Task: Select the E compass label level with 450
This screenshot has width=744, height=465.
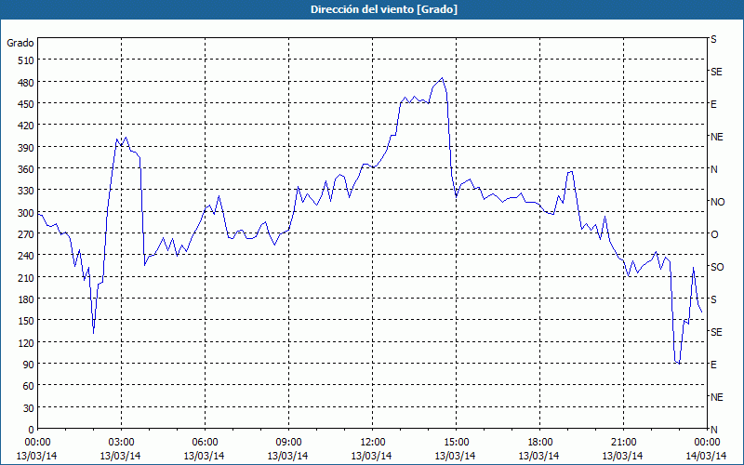Action: tap(713, 104)
